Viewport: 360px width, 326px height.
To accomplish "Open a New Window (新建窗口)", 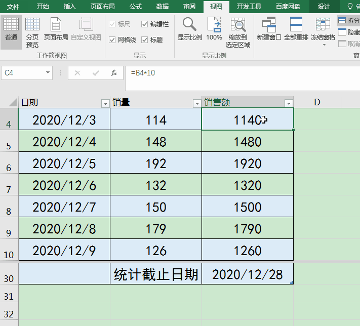I will point(269,29).
